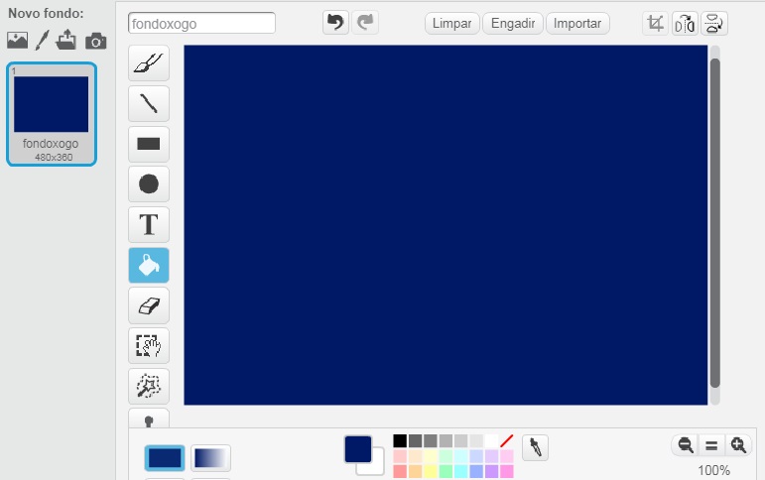Pick the eyedropper color picker tool

(535, 447)
